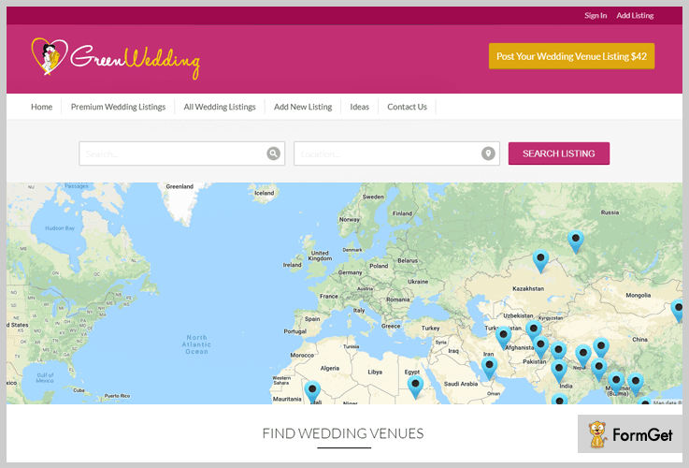The height and width of the screenshot is (468, 689).
Task: Click the map pin above the India label
Action: click(x=559, y=371)
